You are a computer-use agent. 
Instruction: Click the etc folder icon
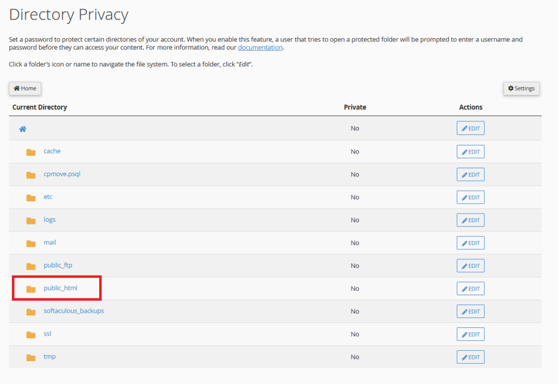(31, 198)
